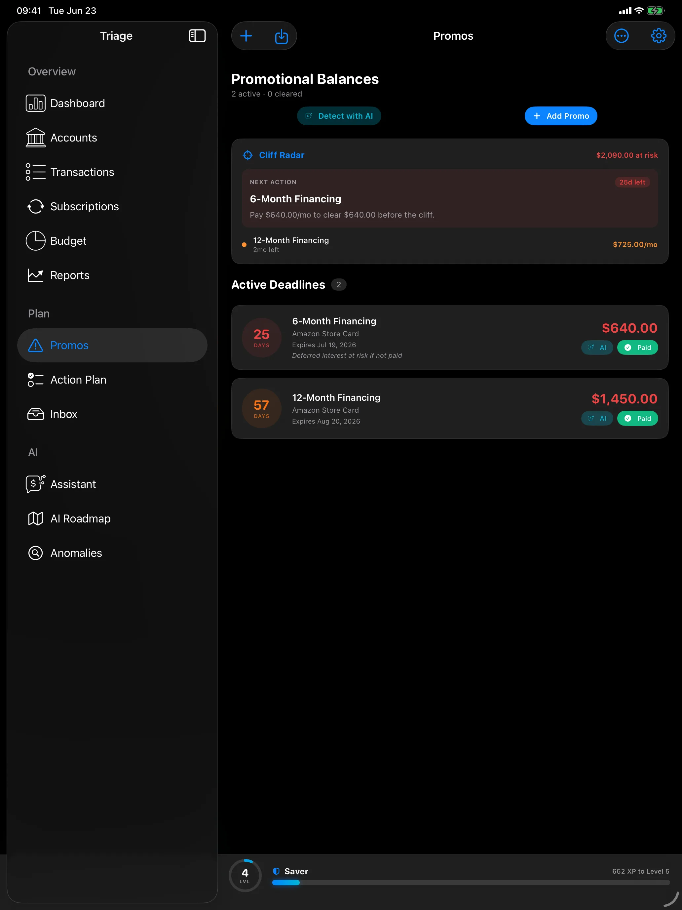Tap the $640.00 amount

coord(629,328)
